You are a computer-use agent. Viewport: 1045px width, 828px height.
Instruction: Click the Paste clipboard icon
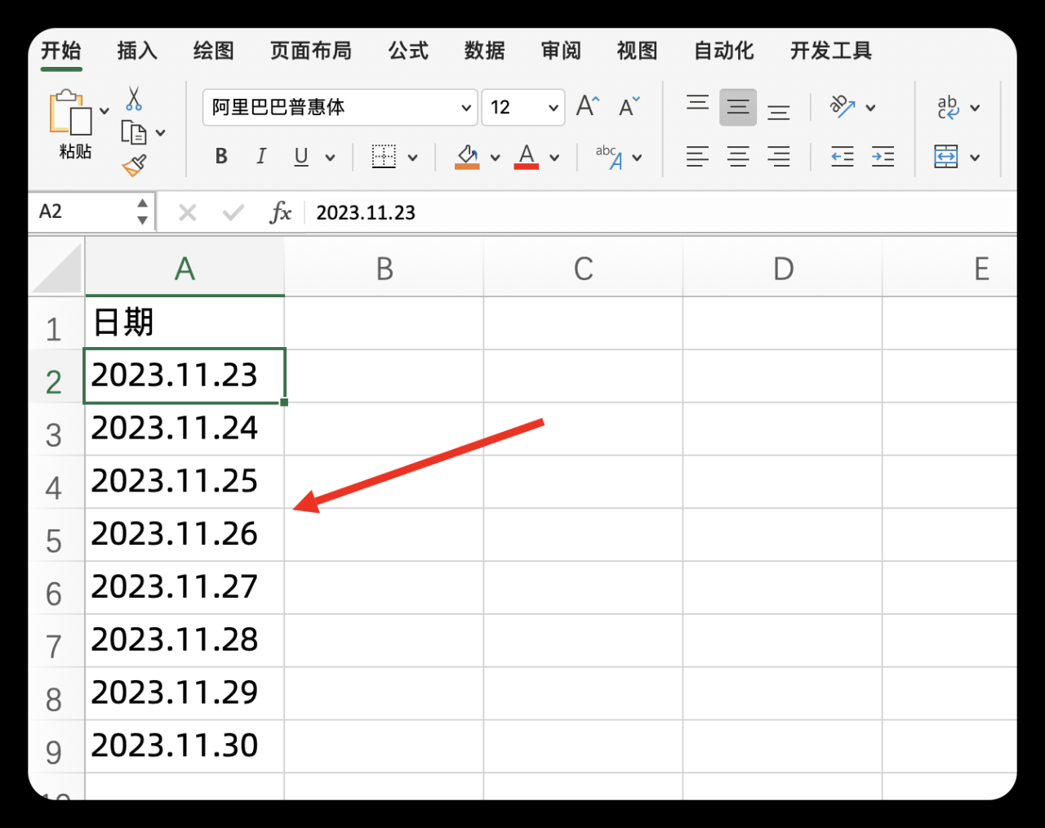pos(70,113)
